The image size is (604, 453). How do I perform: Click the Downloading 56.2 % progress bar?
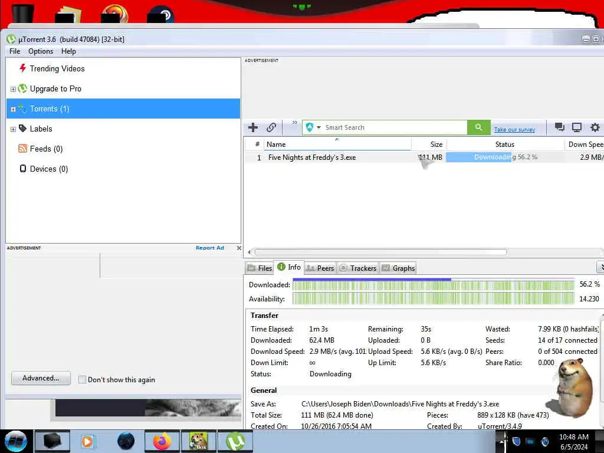505,157
